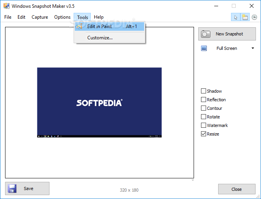Click the Close button at bottom right

point(237,189)
